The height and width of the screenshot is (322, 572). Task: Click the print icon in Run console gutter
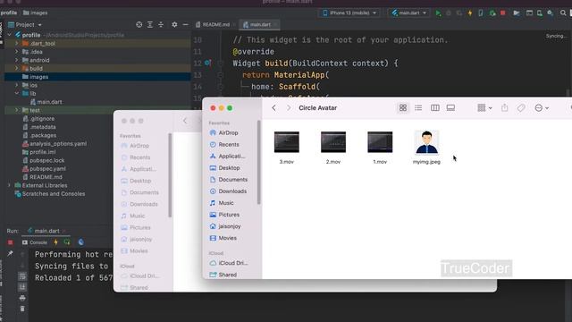point(22,298)
